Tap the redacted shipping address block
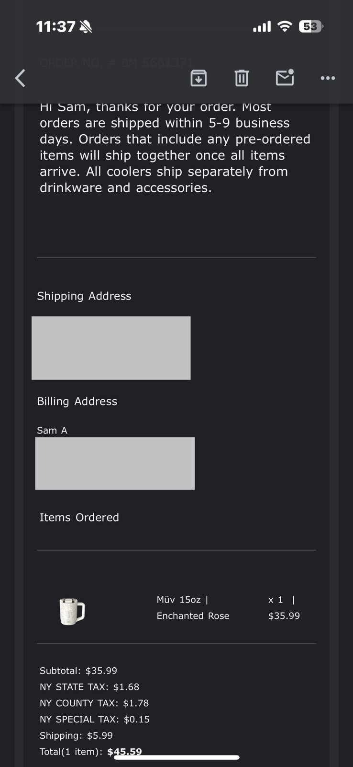The image size is (353, 767). click(x=111, y=348)
